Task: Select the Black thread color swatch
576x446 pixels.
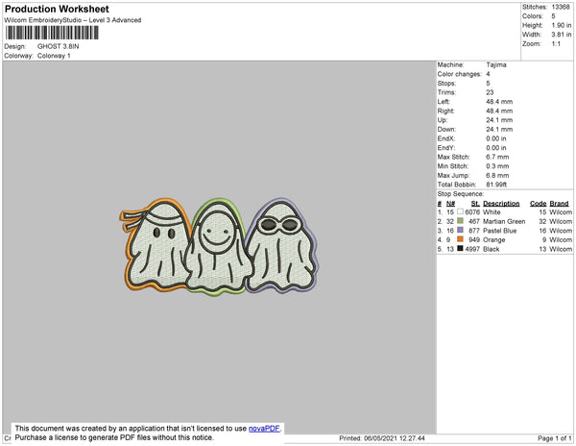Action: pos(461,248)
